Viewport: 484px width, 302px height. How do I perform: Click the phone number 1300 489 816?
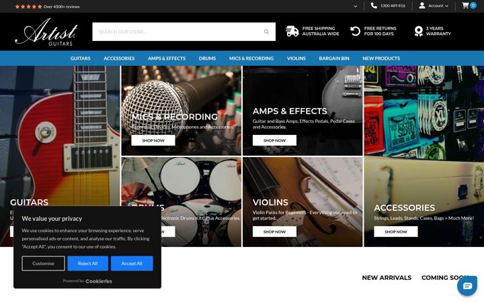[x=393, y=6]
